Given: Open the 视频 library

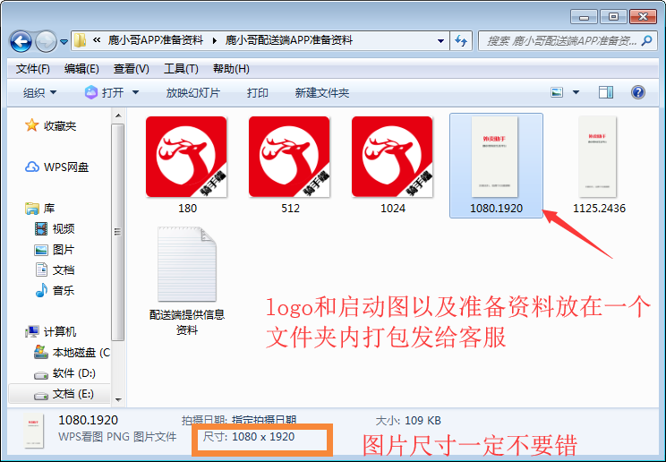Looking at the screenshot, I should (64, 228).
